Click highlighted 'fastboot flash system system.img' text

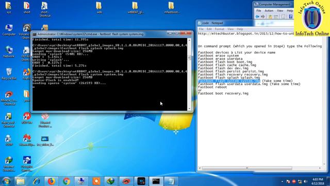pyautogui.click(x=229, y=81)
